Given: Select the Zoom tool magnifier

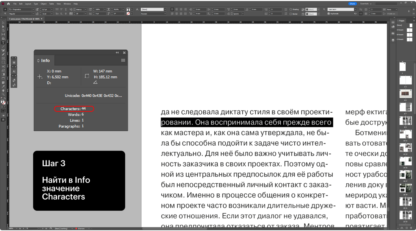Looking at the screenshot, I should (3, 94).
